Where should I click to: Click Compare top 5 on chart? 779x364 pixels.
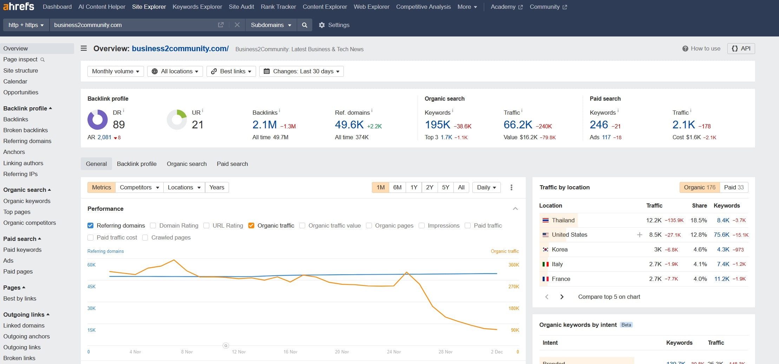tap(609, 297)
